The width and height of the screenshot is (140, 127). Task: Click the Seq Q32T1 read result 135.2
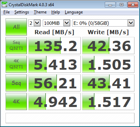[x=54, y=46]
